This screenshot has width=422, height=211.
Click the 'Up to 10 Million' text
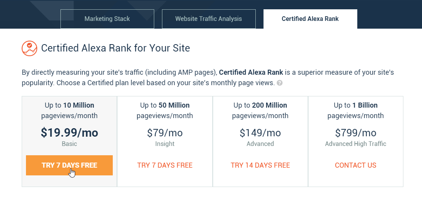69,105
